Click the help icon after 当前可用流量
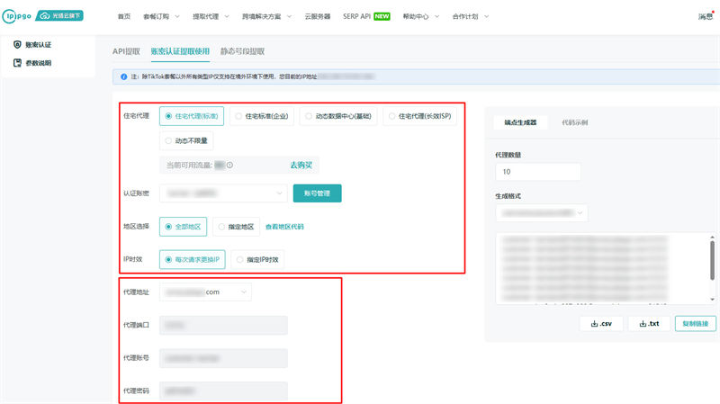The height and width of the screenshot is (404, 720). point(229,165)
